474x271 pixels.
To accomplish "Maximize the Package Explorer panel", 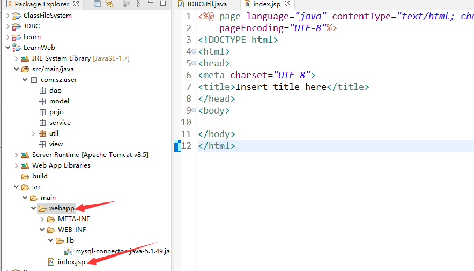I will point(163,3).
